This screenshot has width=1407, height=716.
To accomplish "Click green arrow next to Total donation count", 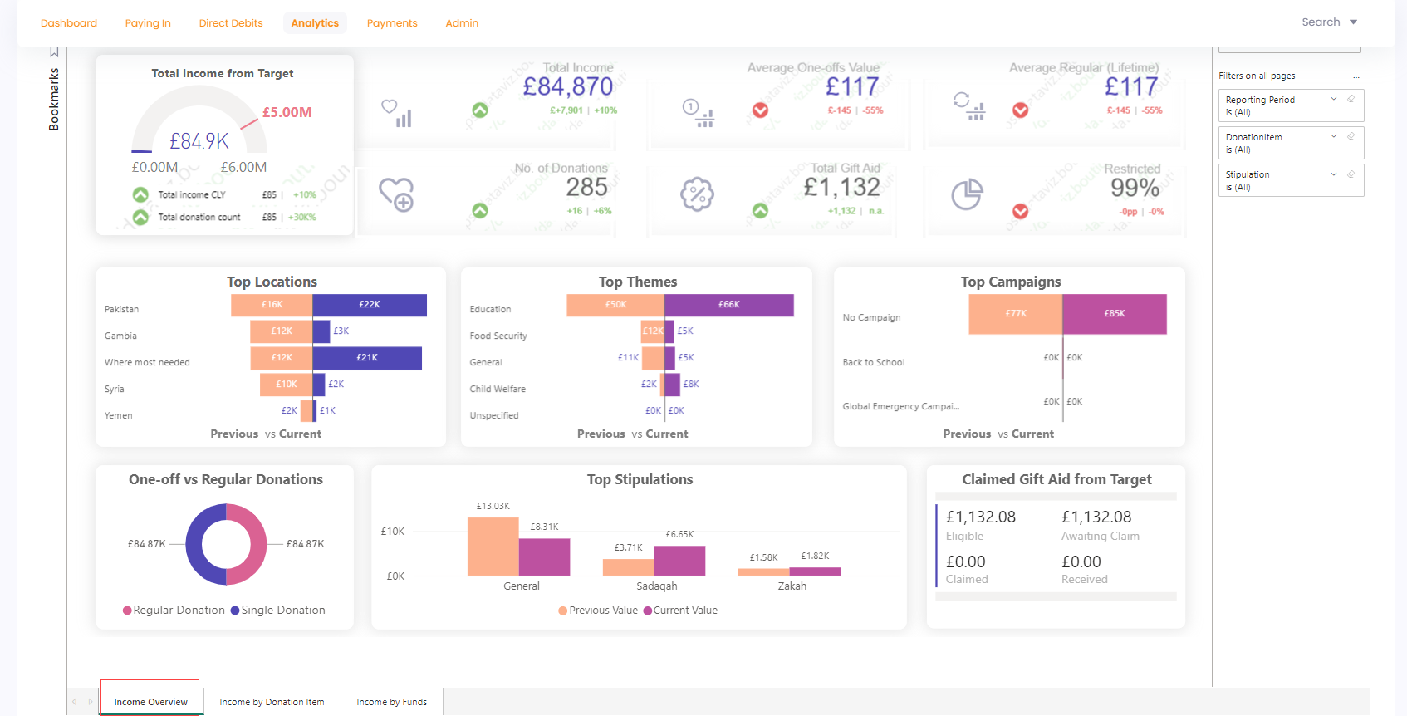I will pos(141,217).
